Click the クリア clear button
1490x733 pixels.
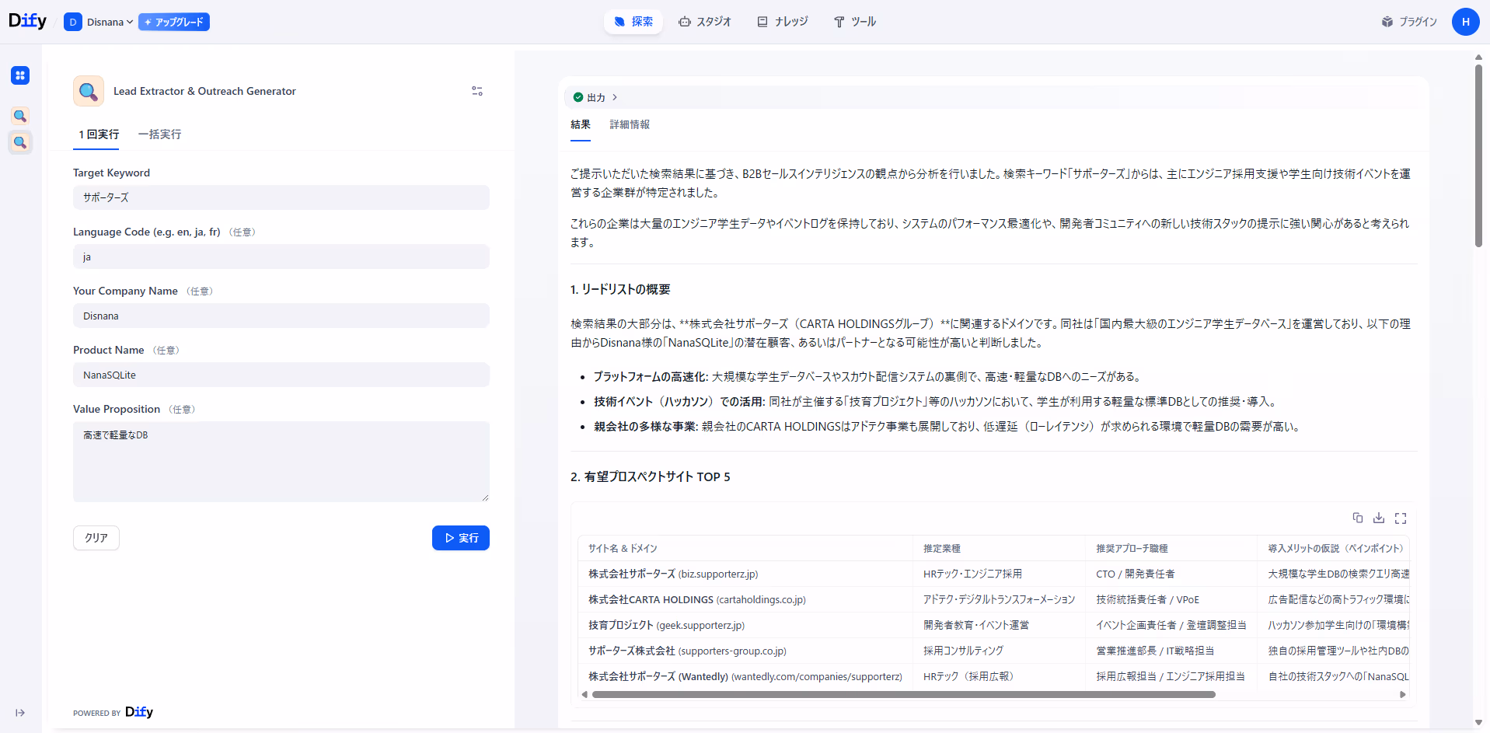point(96,538)
